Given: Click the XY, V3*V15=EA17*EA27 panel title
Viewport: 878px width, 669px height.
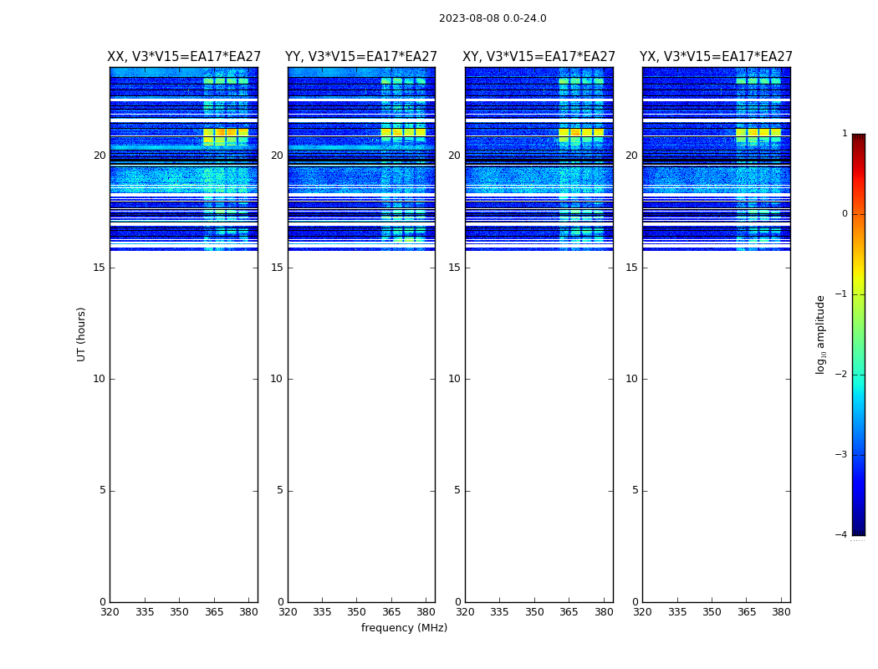Looking at the screenshot, I should (539, 57).
